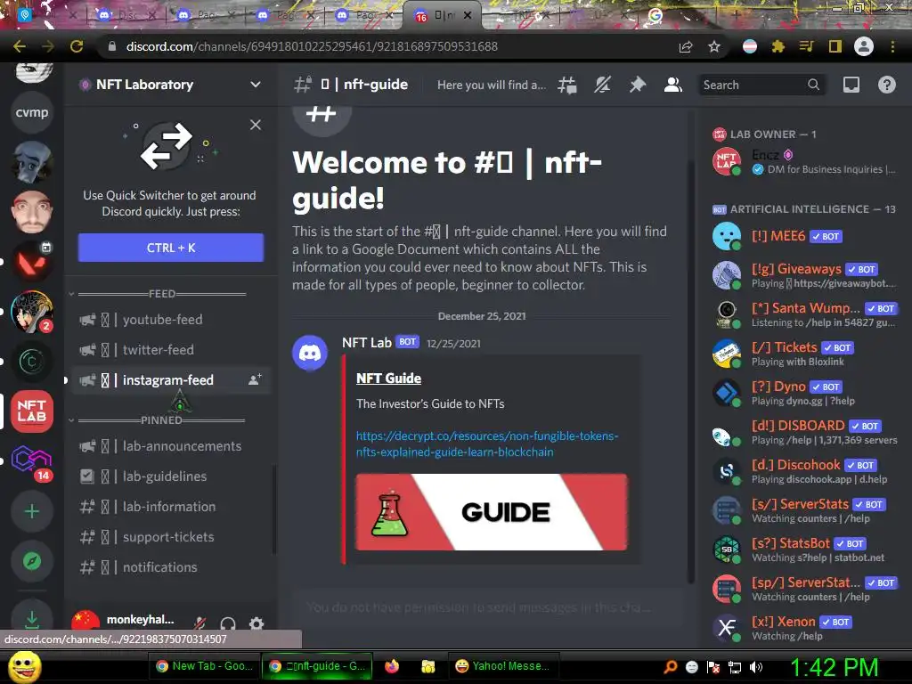Open New Tab - Google taskbar item

[205, 666]
